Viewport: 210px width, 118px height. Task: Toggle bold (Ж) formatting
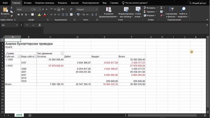[x=18, y=14]
